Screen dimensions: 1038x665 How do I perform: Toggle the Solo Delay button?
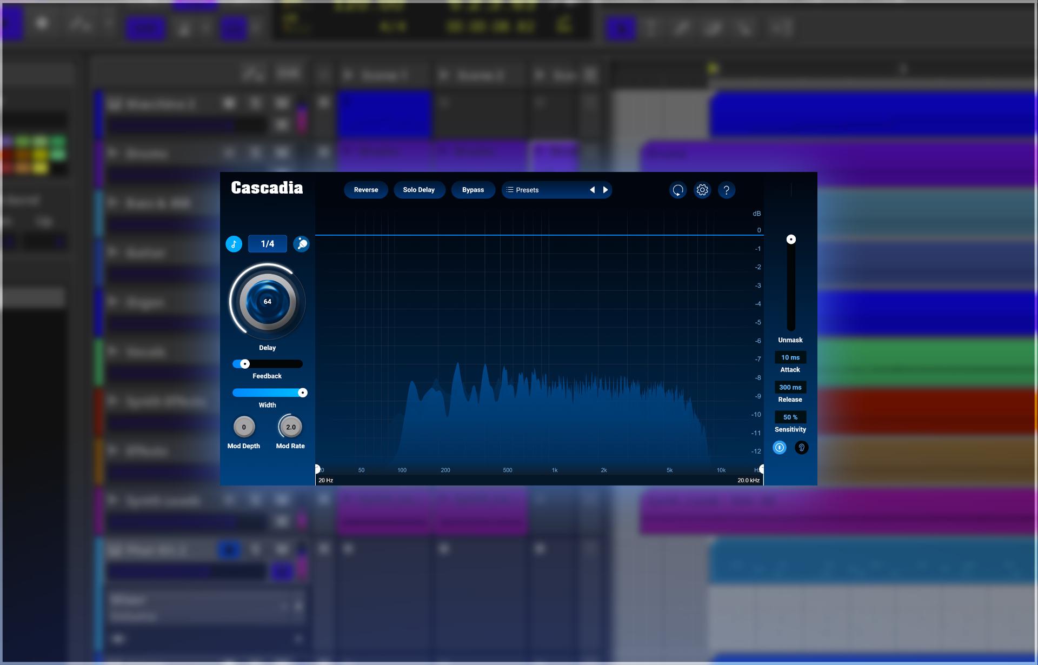[419, 190]
